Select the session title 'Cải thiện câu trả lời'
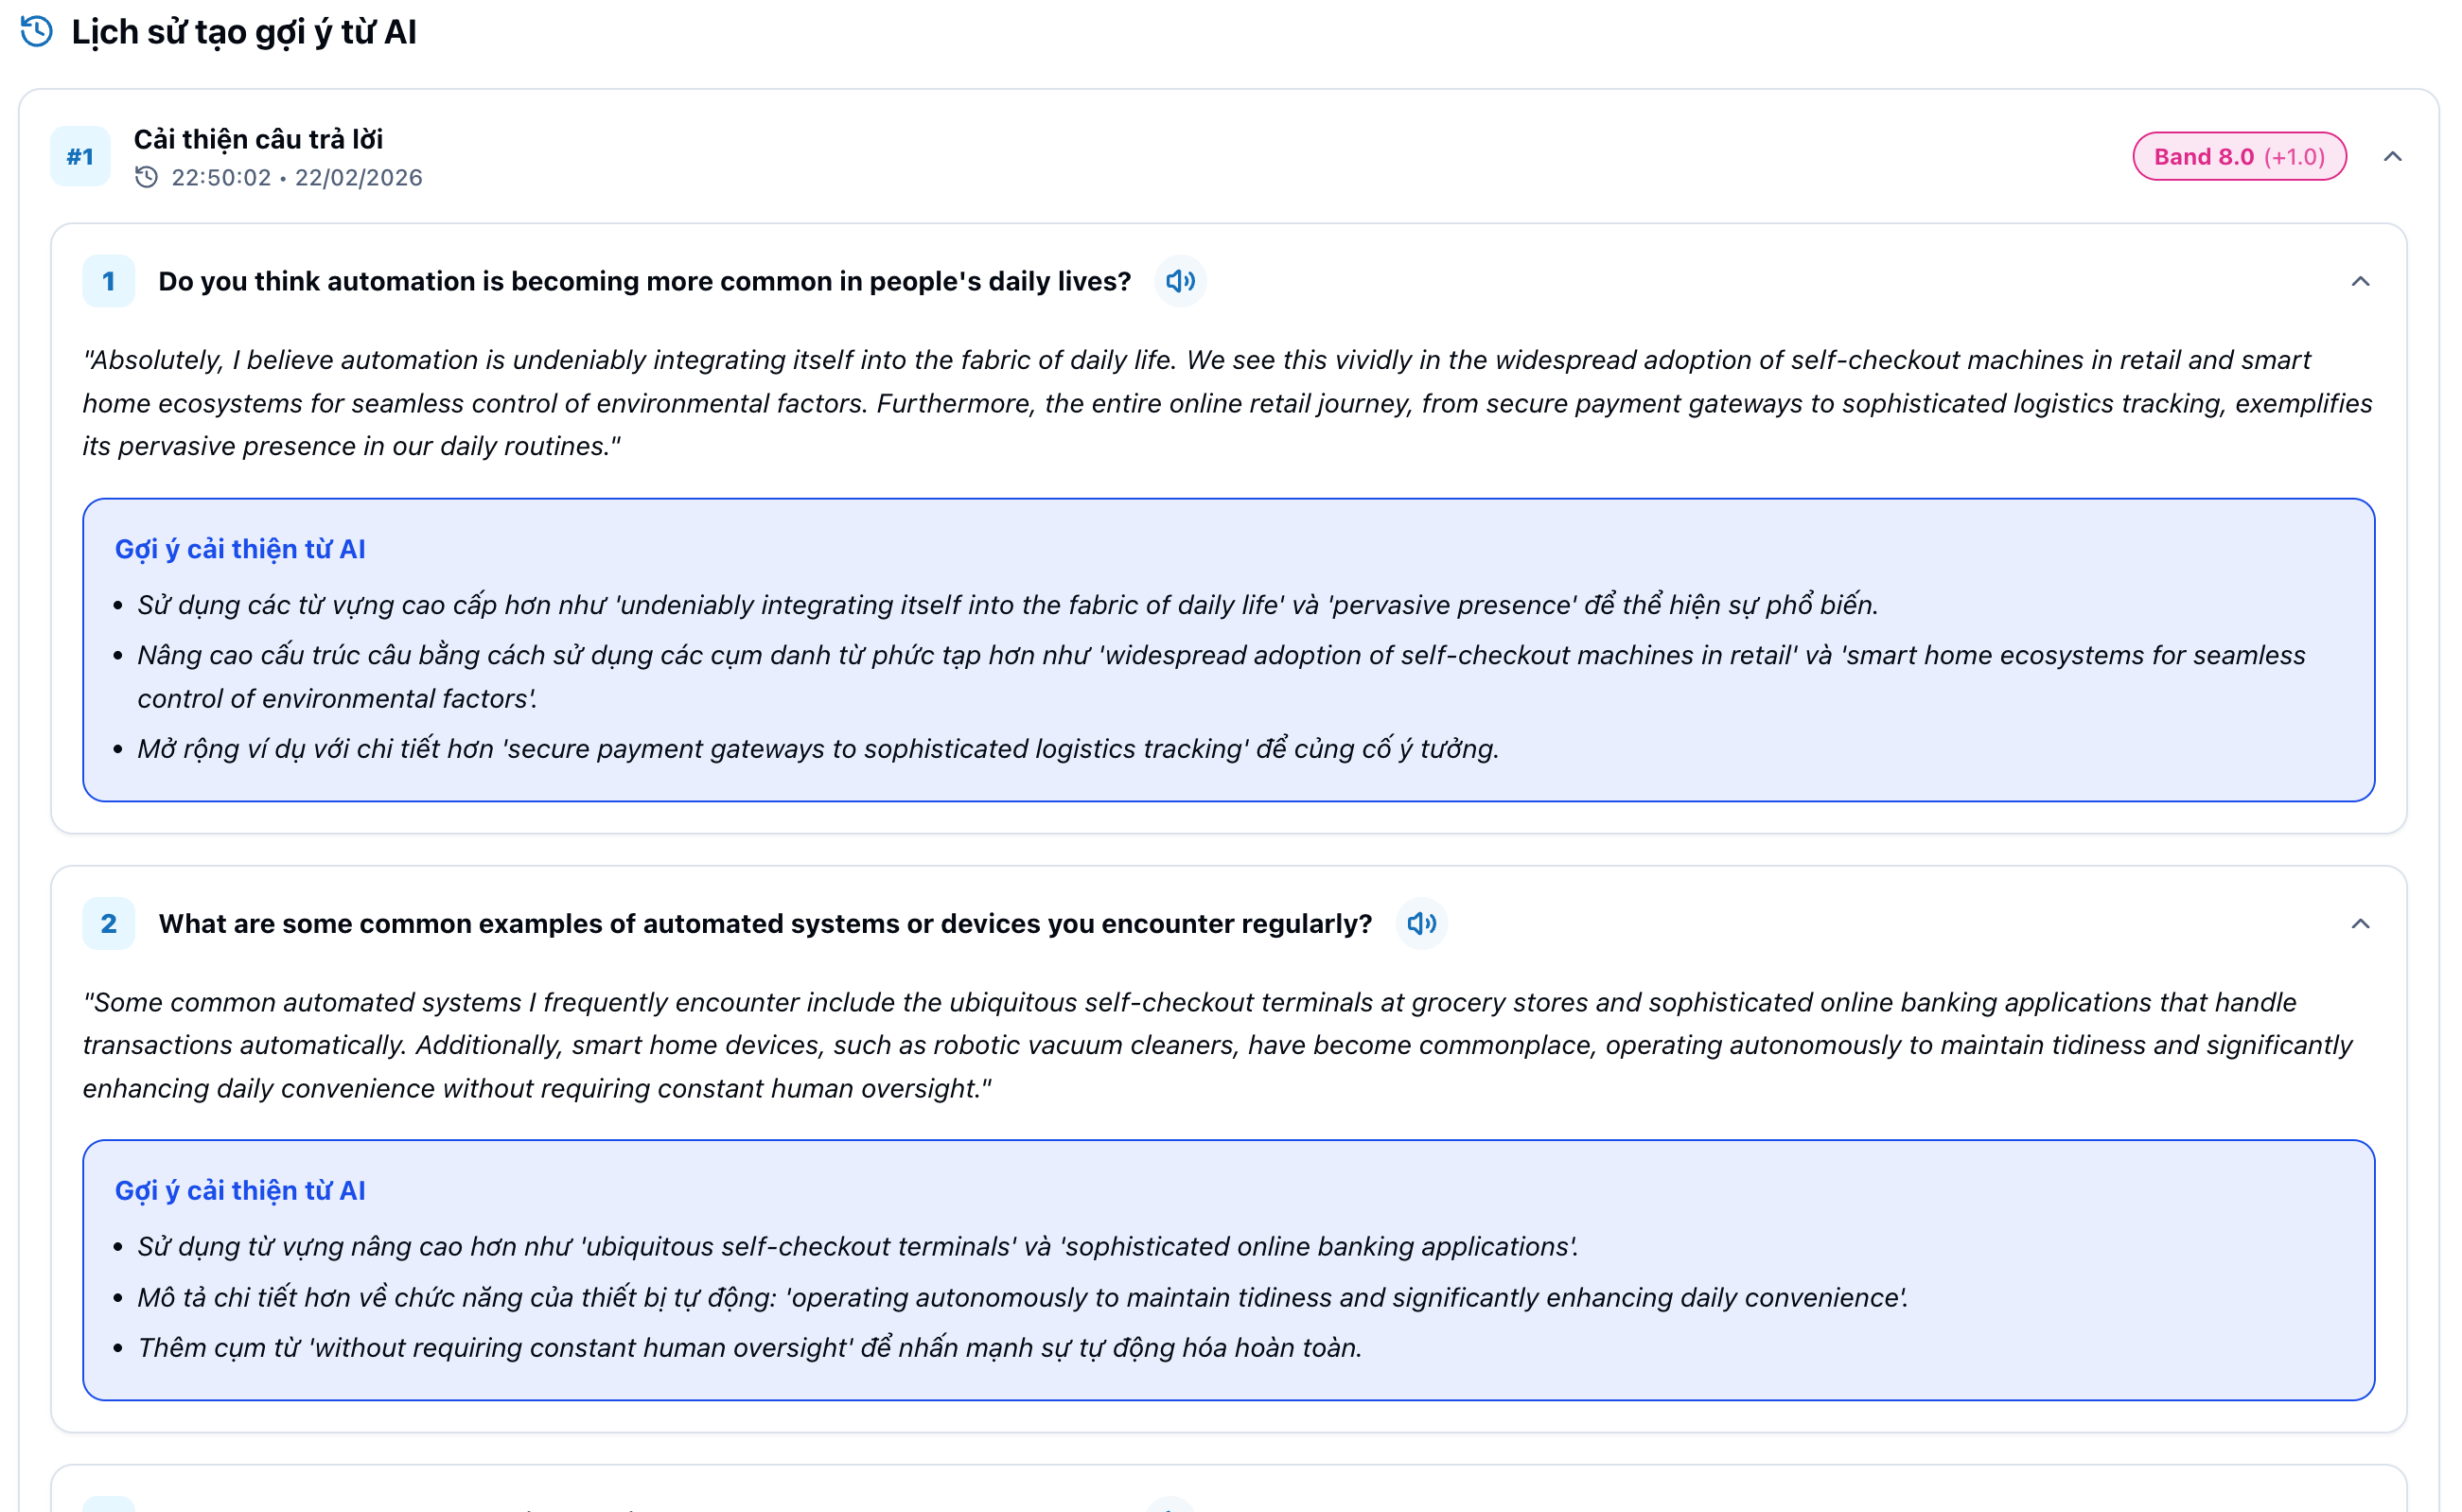This screenshot has width=2462, height=1512. click(260, 139)
